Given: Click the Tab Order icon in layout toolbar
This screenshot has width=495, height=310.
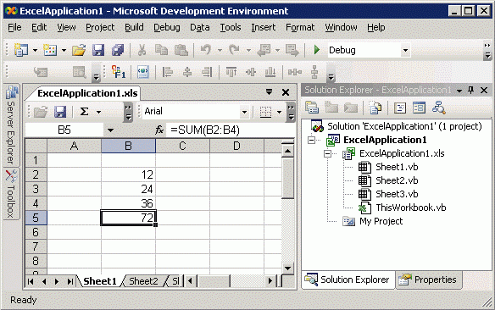Looking at the screenshot, I should [119, 72].
